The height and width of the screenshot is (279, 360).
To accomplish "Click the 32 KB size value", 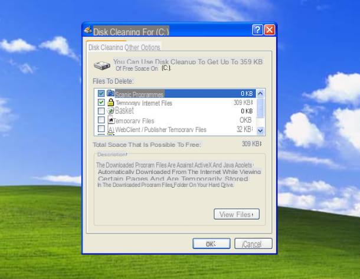I will 245,129.
